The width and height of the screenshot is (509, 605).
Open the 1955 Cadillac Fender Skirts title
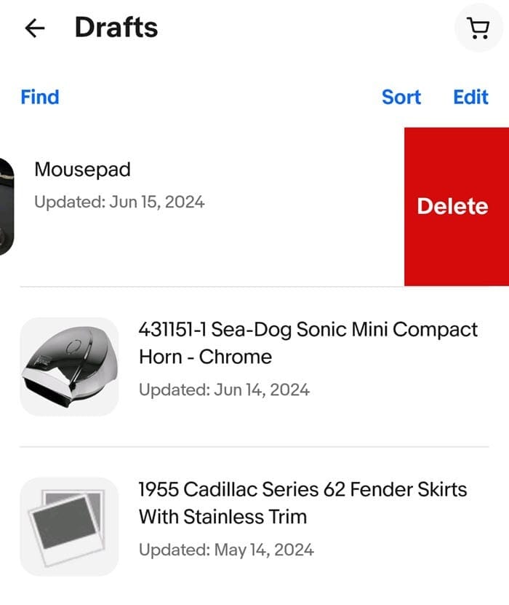pyautogui.click(x=302, y=502)
